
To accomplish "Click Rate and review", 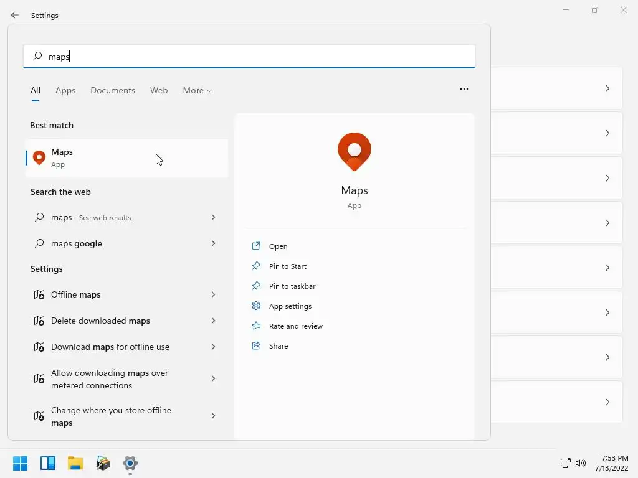I will [296, 326].
